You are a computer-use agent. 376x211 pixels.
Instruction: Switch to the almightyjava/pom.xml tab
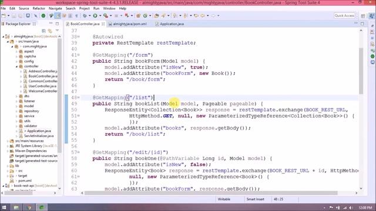tap(130, 24)
